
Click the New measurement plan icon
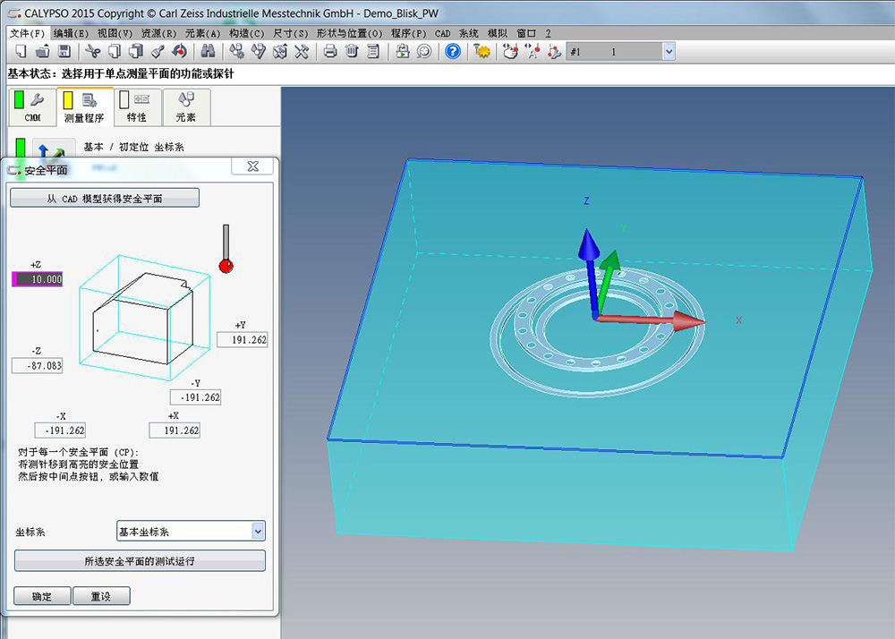(x=21, y=52)
